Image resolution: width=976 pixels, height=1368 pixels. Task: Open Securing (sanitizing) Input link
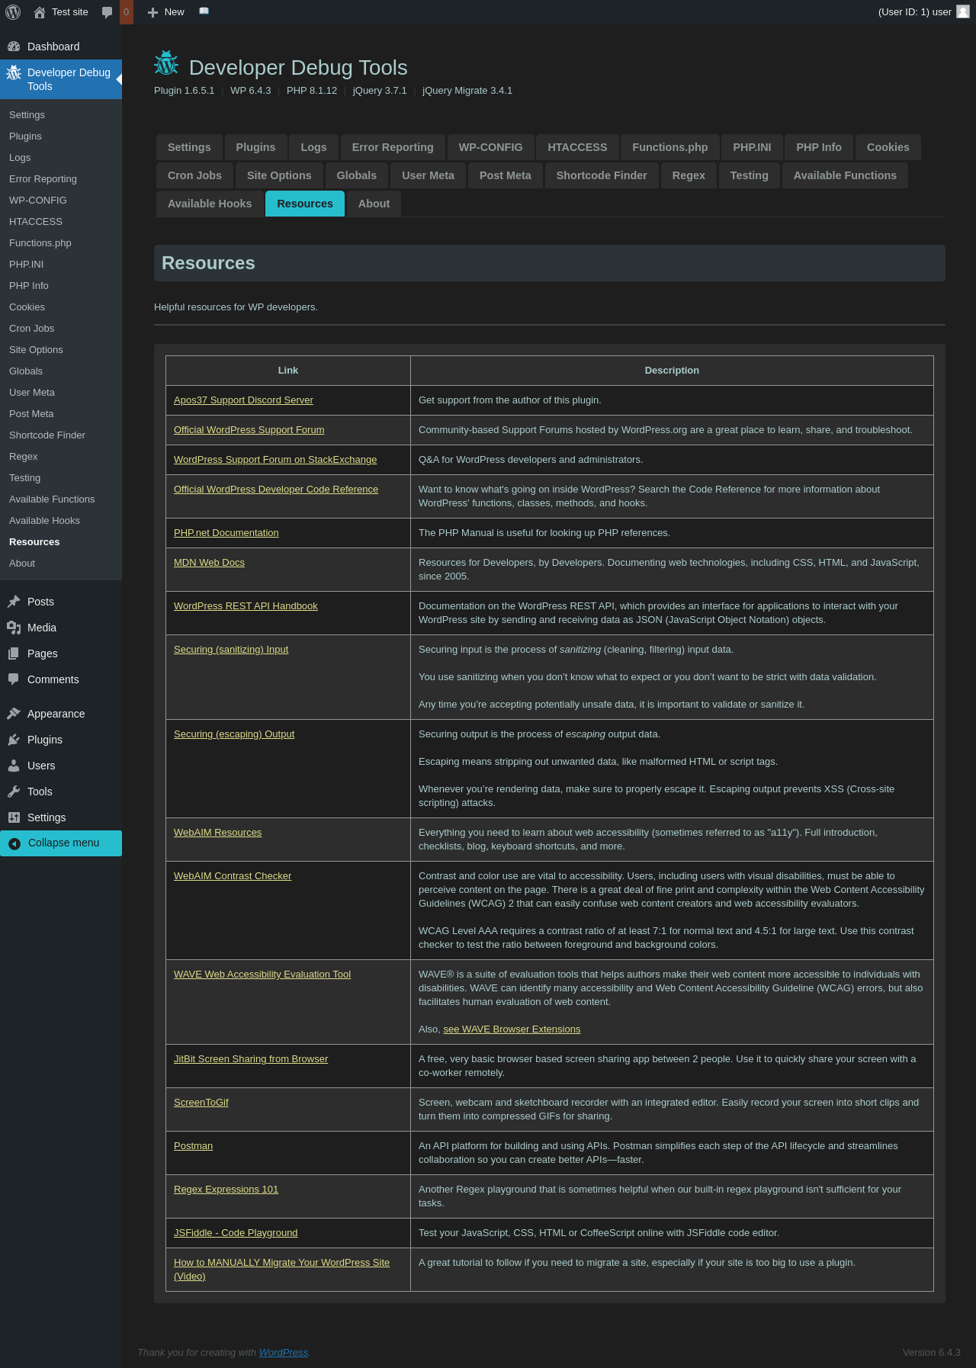pyautogui.click(x=231, y=650)
